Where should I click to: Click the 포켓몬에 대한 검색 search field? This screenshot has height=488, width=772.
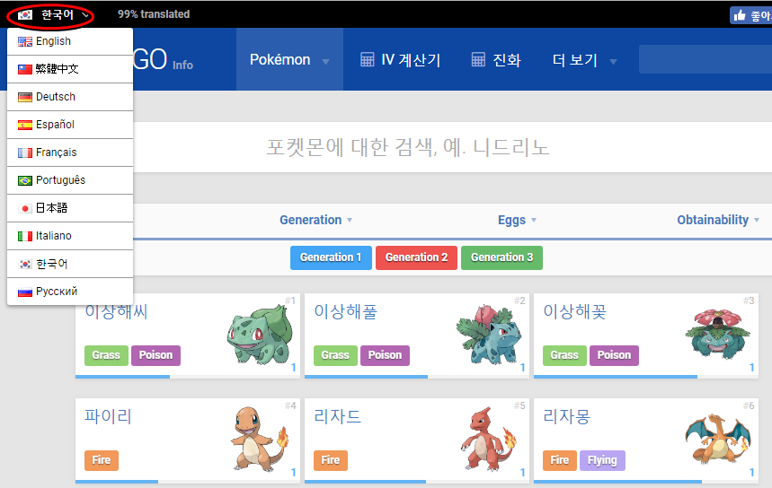click(407, 147)
